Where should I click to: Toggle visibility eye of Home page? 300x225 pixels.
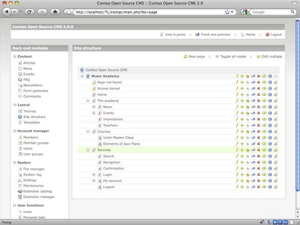point(264,94)
